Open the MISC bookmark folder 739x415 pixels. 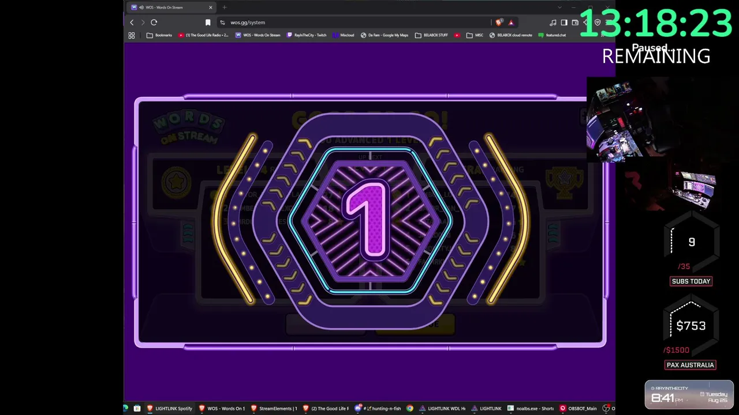tap(475, 35)
